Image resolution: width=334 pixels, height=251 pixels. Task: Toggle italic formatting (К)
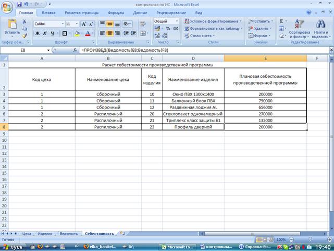coord(45,33)
